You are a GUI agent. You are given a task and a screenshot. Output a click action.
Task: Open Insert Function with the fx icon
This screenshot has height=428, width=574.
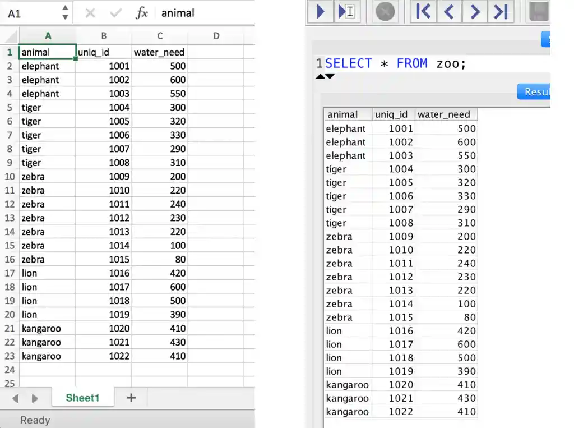(x=142, y=12)
